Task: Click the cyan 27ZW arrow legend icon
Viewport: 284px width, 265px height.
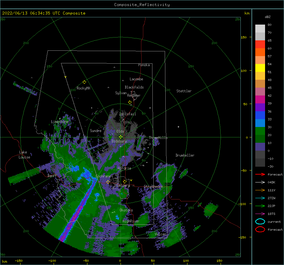Action: coord(260,198)
